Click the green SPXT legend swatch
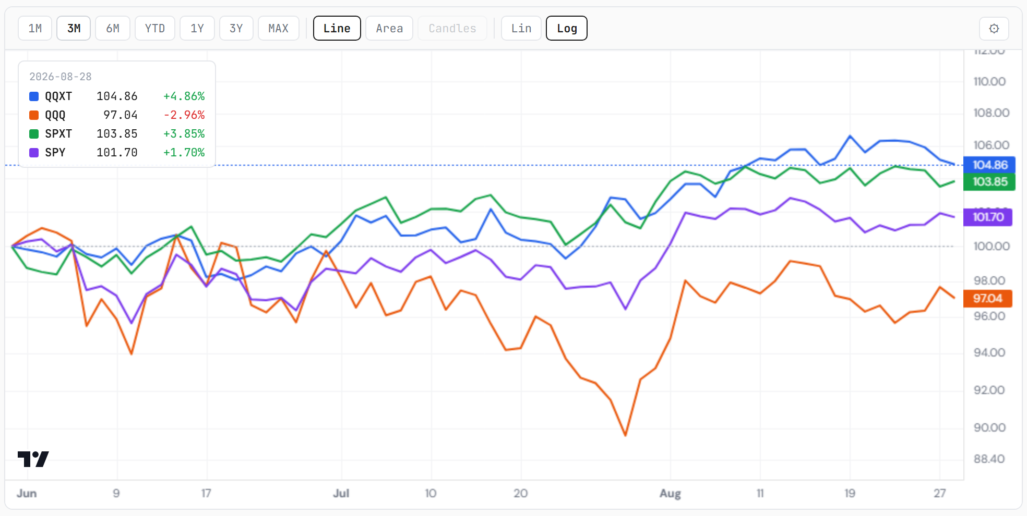This screenshot has height=516, width=1027. [34, 134]
